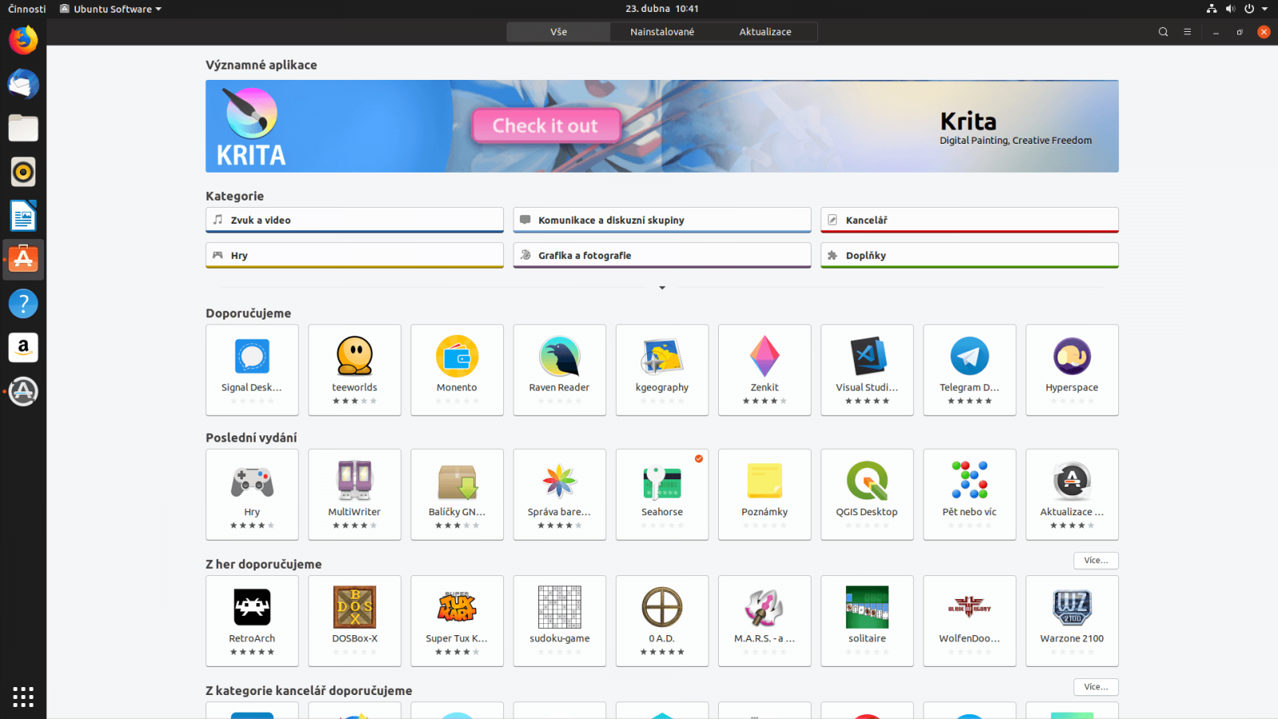Open the WolfenDoom game tile
Screen dimensions: 1278x719
coord(970,621)
